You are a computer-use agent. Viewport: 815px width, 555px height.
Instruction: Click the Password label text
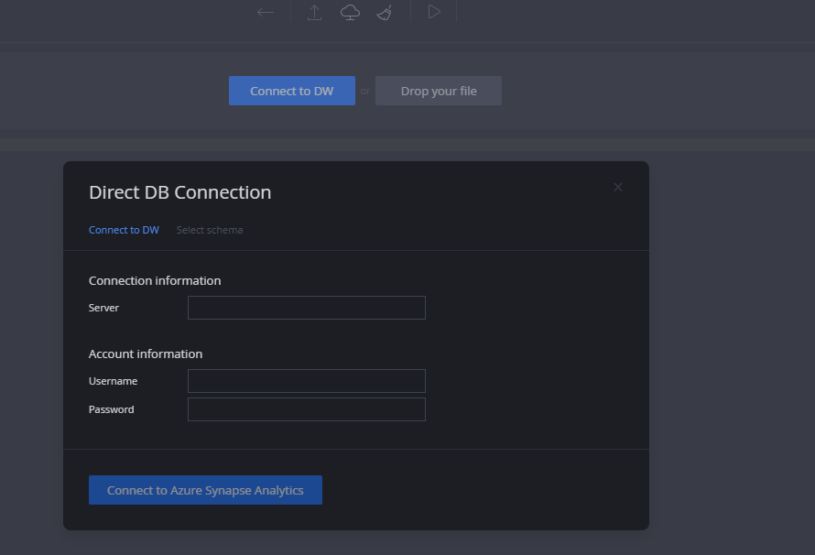coord(111,409)
